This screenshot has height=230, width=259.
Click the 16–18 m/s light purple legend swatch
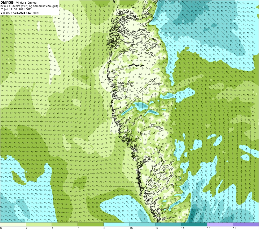220,225
